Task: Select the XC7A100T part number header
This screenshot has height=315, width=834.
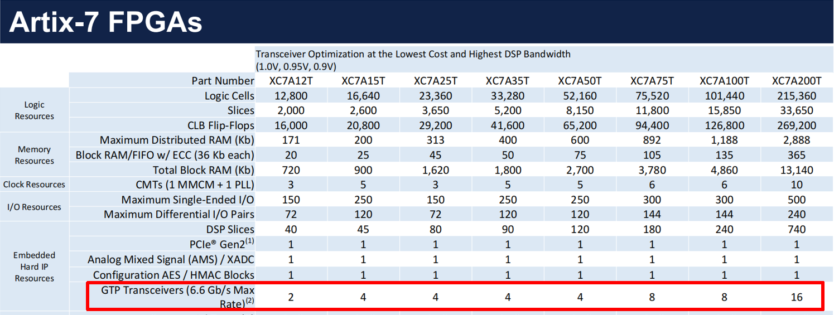Action: coord(725,81)
